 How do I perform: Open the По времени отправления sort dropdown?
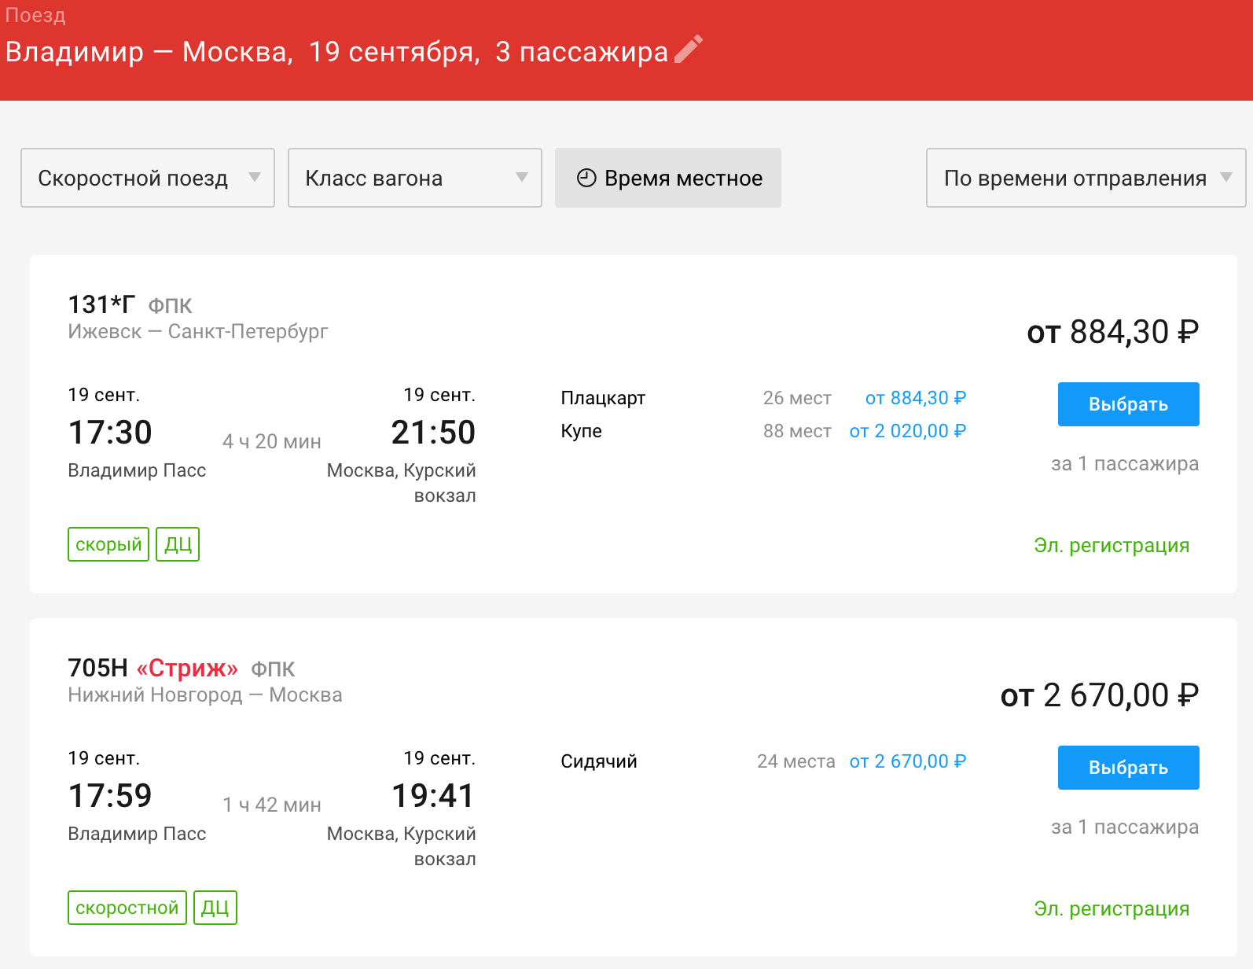point(1086,179)
